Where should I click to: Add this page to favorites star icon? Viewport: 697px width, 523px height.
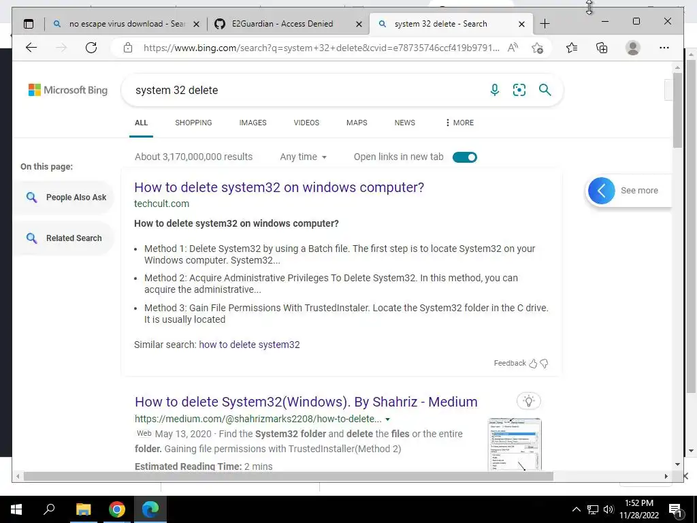pos(538,48)
